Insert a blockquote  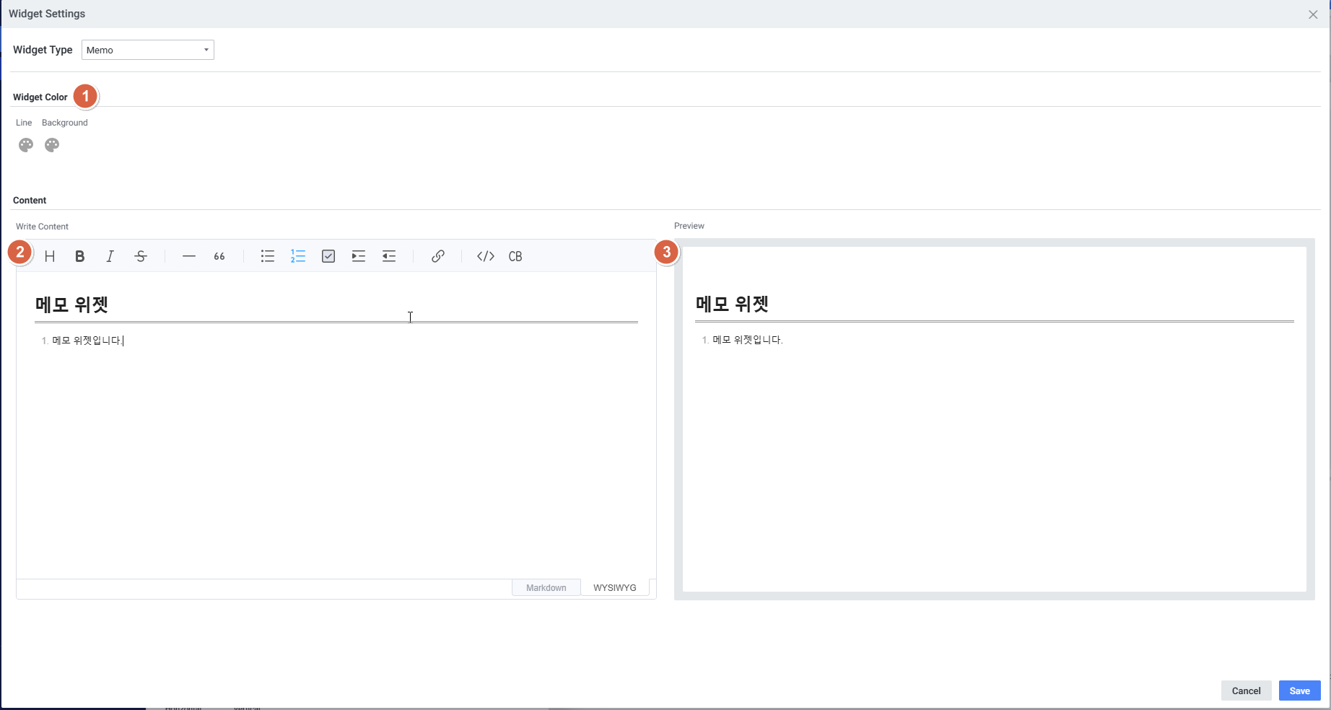click(x=219, y=256)
